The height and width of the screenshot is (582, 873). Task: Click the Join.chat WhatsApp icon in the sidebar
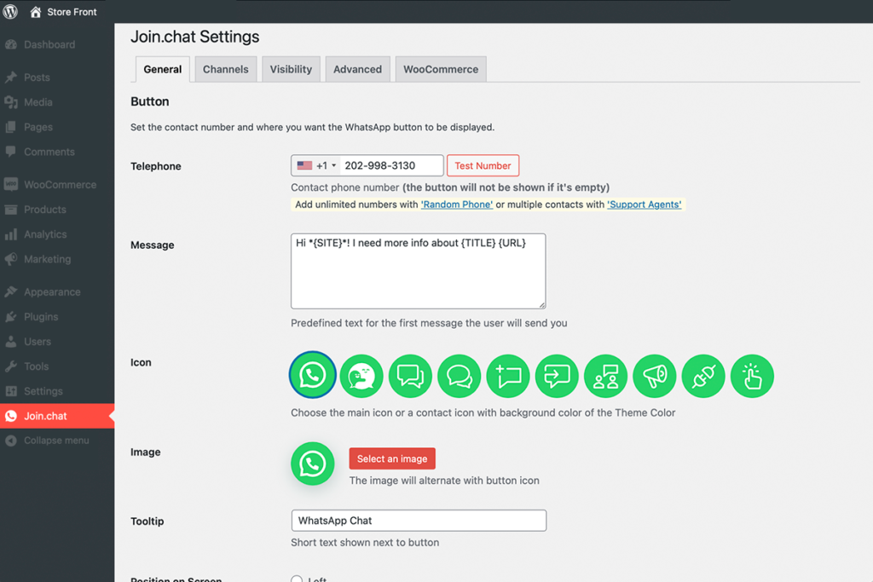pyautogui.click(x=10, y=416)
